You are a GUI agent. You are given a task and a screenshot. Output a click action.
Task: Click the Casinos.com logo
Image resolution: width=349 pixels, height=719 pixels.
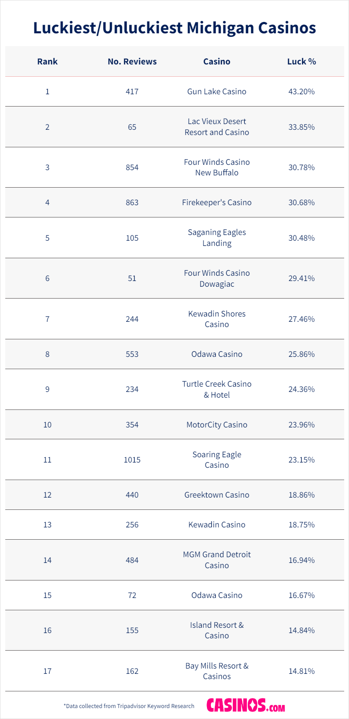tap(246, 705)
